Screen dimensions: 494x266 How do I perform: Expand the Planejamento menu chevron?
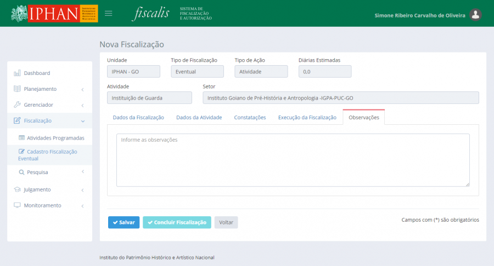click(82, 89)
